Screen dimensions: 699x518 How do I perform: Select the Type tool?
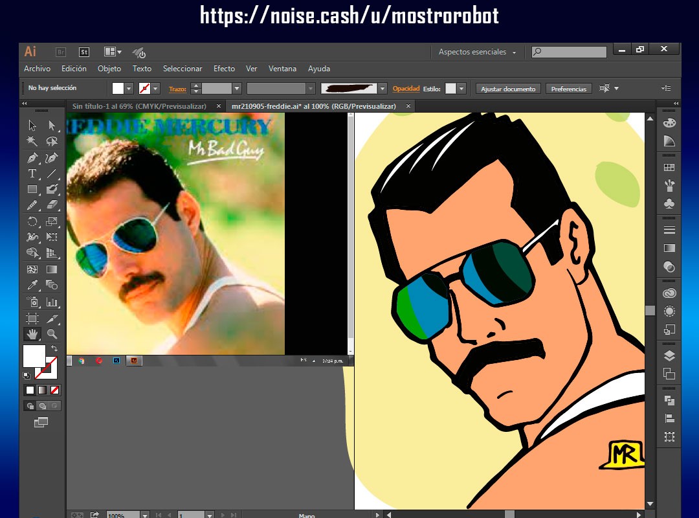[x=32, y=173]
